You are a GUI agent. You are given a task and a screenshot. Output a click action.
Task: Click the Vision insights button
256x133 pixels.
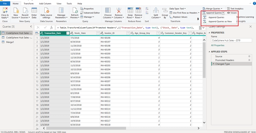[x=232, y=13]
